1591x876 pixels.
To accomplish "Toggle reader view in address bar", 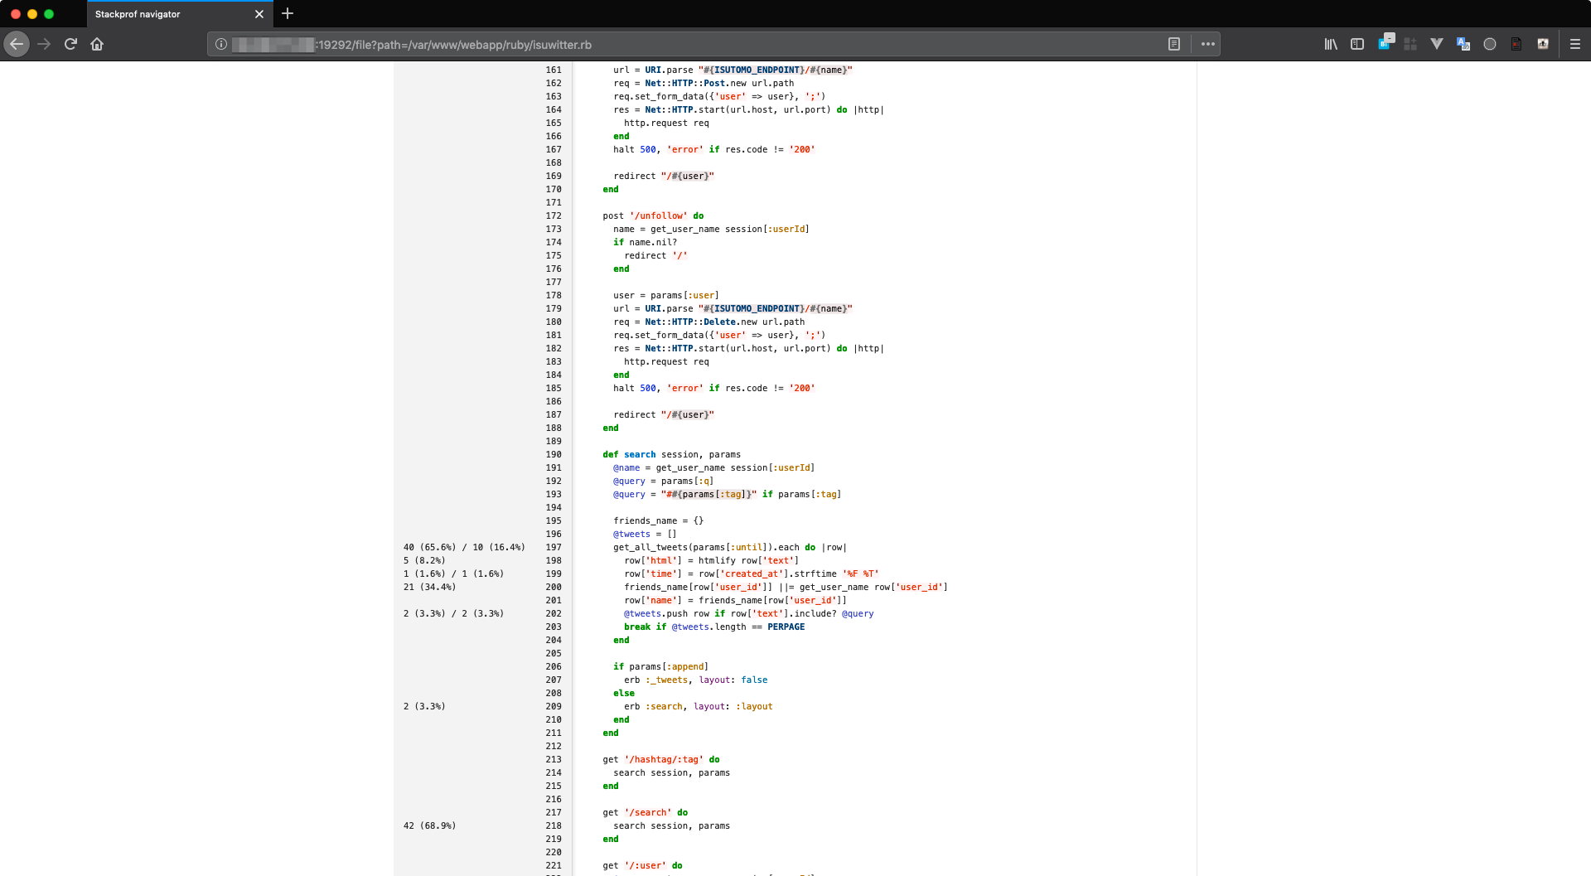I will [1173, 44].
